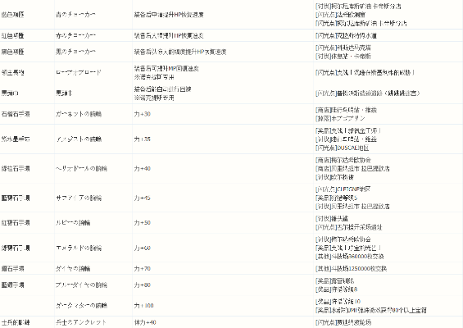The height and width of the screenshot is (328, 463).
Task: Click the cell 'ブルーダイヤの腕輪'
Action: click(81, 285)
